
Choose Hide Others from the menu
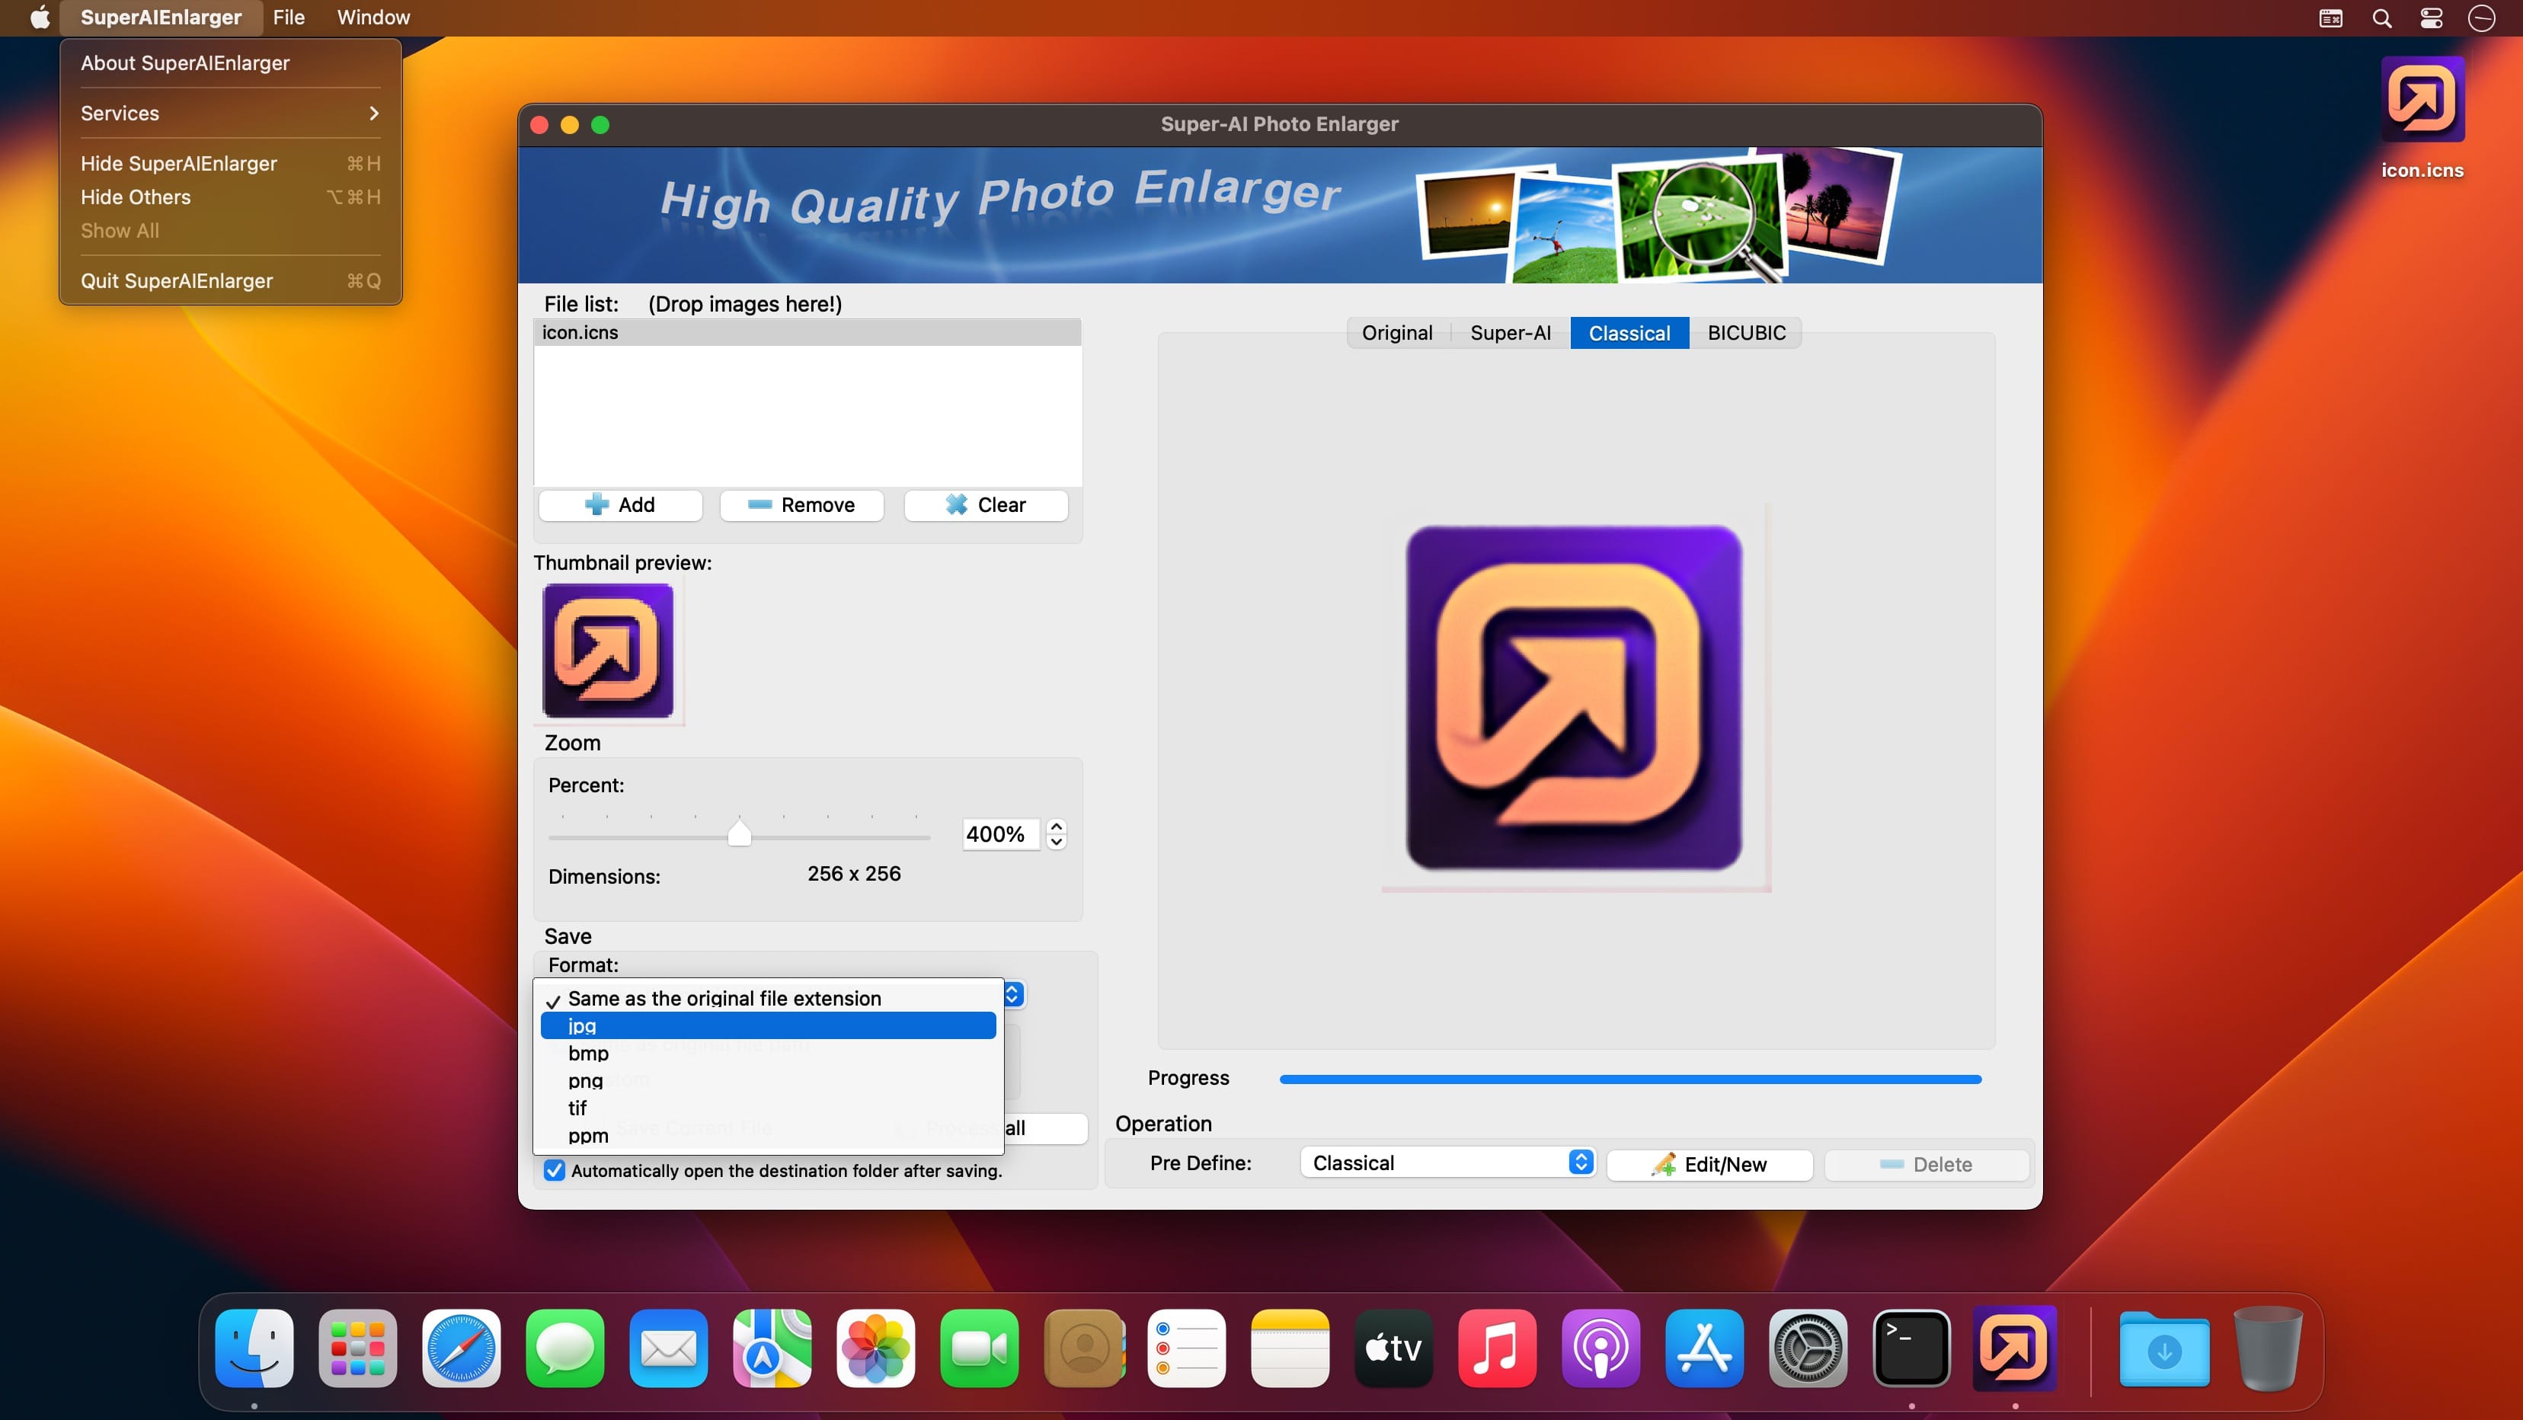point(230,197)
